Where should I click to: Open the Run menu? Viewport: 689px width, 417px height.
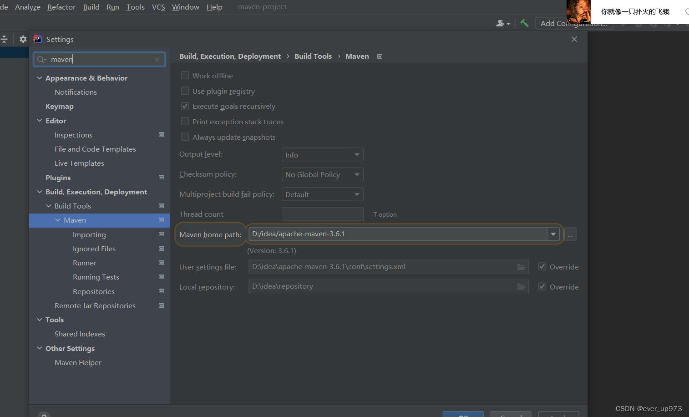tap(113, 7)
